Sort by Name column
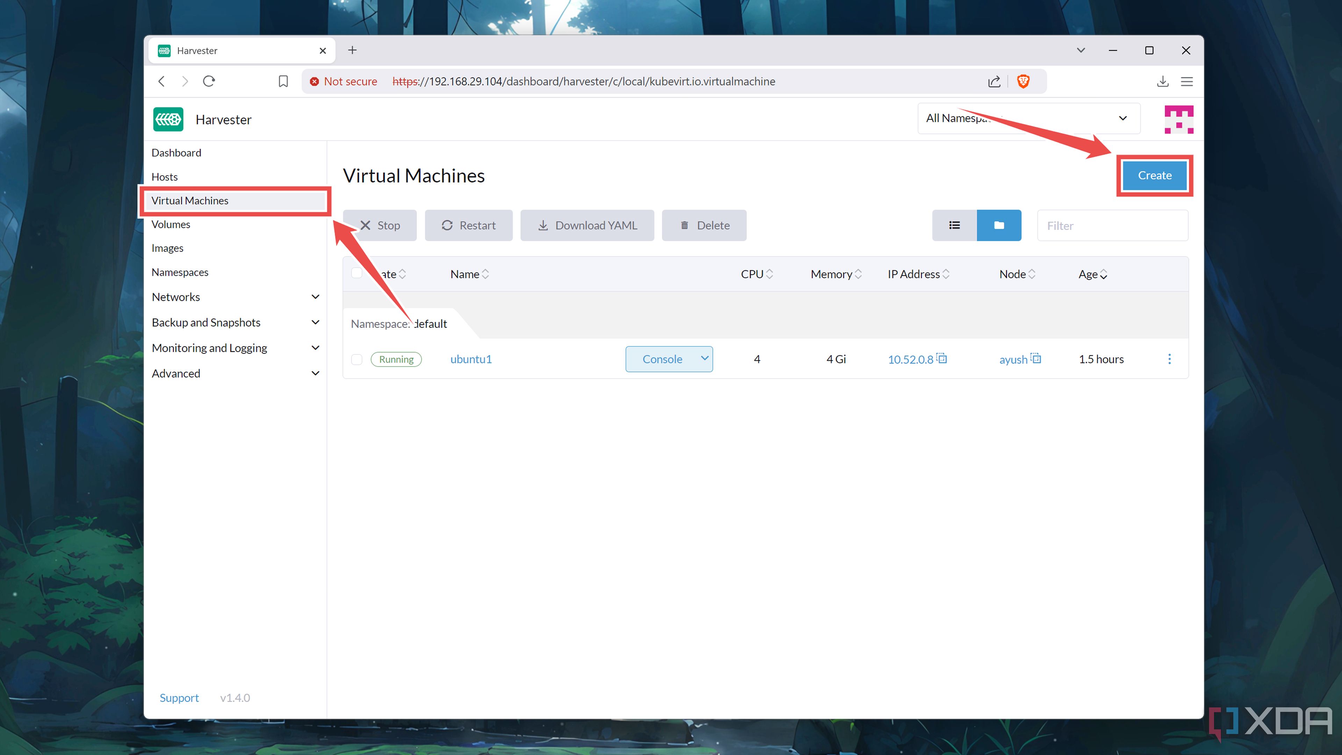The height and width of the screenshot is (755, 1342). click(x=469, y=274)
